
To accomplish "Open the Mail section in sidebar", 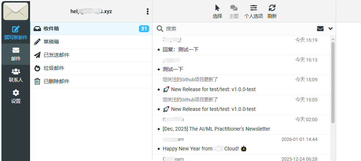I will (x=15, y=53).
